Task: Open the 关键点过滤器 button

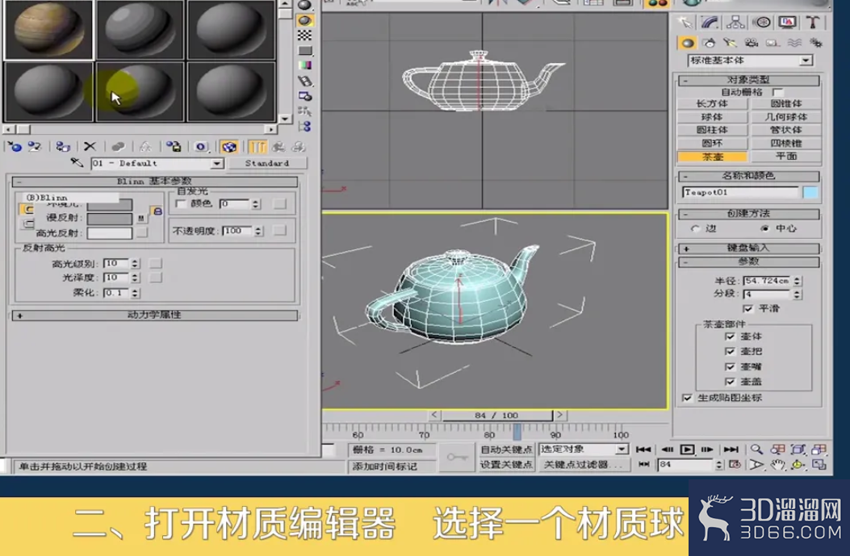Action: (x=583, y=465)
